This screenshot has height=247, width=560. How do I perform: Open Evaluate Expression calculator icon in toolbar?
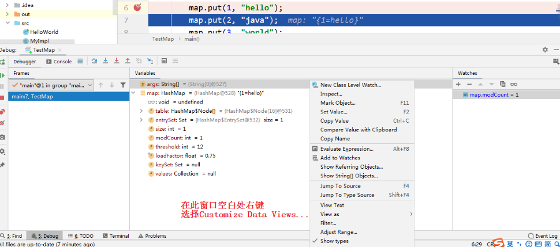pos(165,61)
